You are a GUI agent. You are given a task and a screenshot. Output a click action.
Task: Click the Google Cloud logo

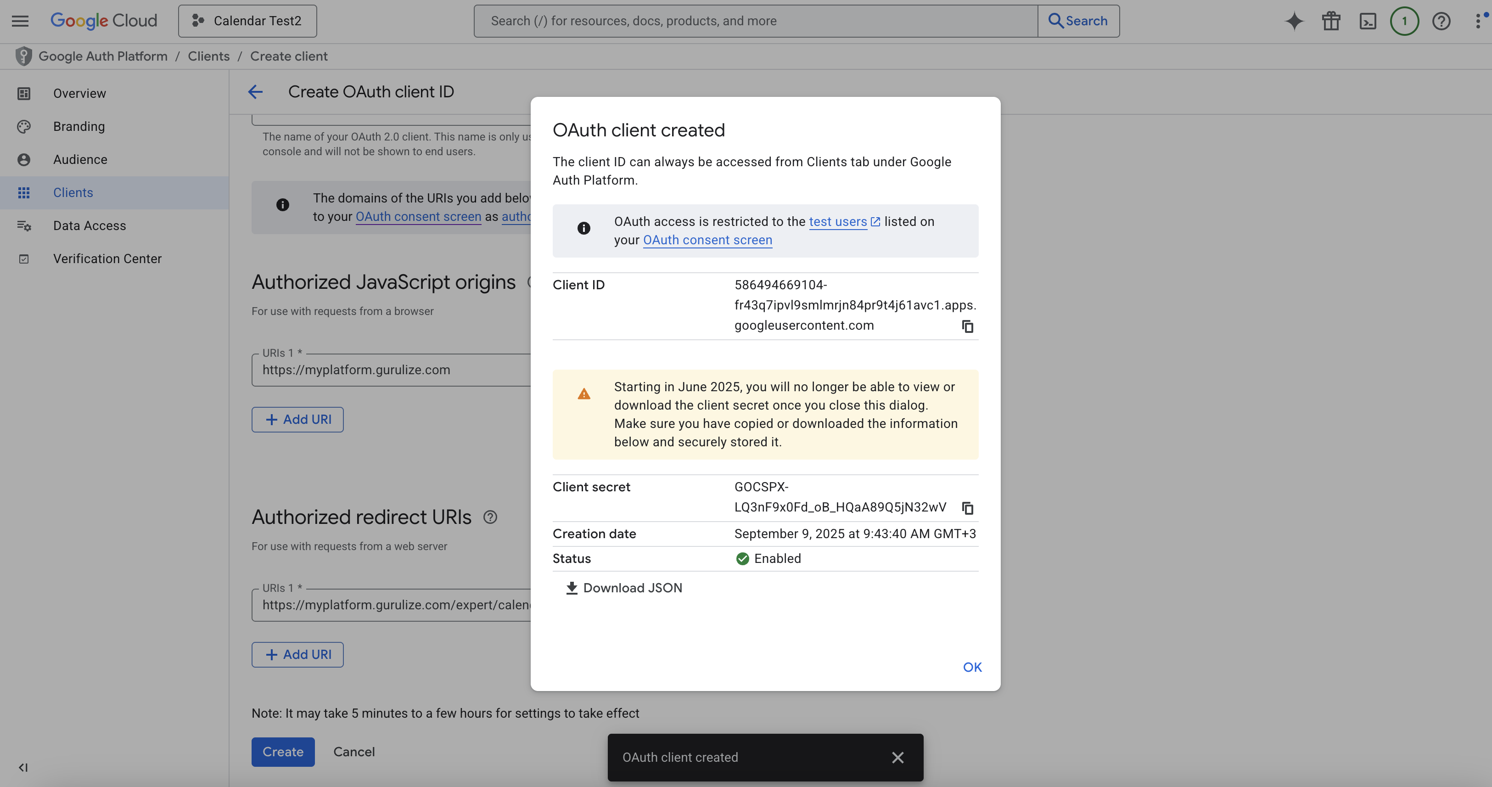pos(104,21)
